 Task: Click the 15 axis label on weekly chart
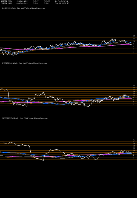(x=134, y=86)
